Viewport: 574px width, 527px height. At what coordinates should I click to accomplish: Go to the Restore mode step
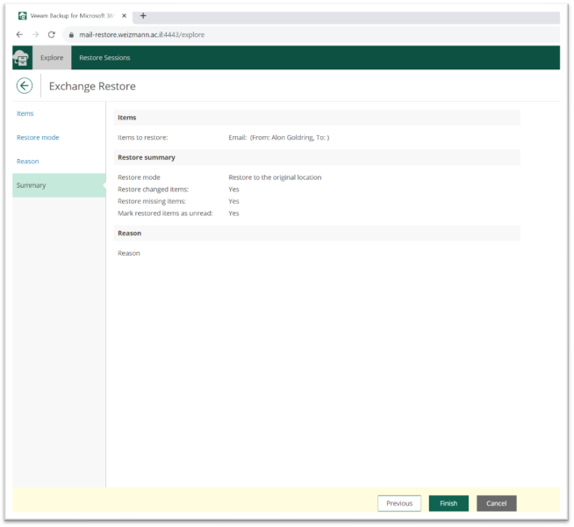pos(38,137)
